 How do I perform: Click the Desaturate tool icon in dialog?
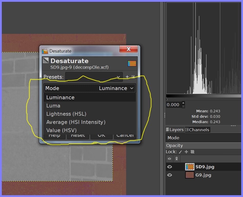pos(46,61)
